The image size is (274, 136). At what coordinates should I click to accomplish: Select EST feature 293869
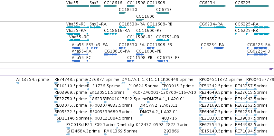click(166, 134)
